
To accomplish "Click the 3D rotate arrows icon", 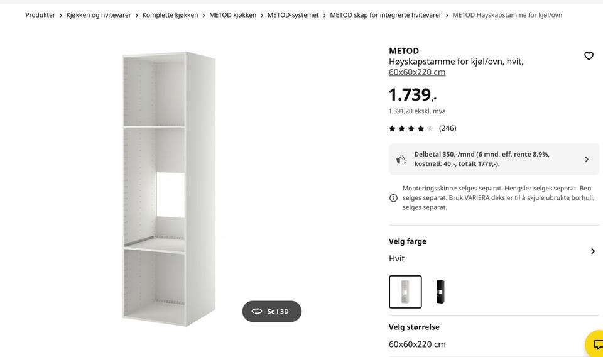I will coord(257,311).
